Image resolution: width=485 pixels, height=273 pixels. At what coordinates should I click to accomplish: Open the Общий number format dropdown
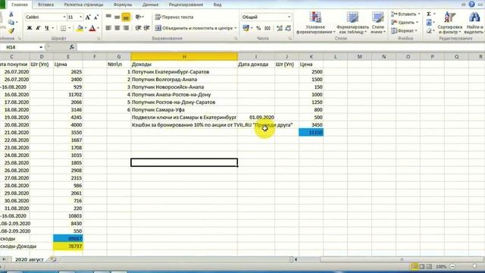pos(289,17)
